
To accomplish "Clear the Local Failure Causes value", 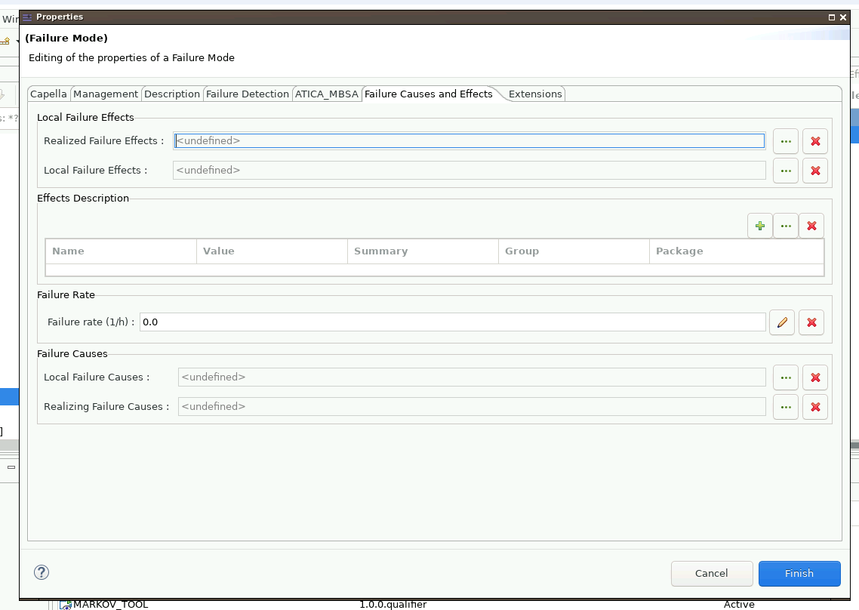I will pos(815,377).
